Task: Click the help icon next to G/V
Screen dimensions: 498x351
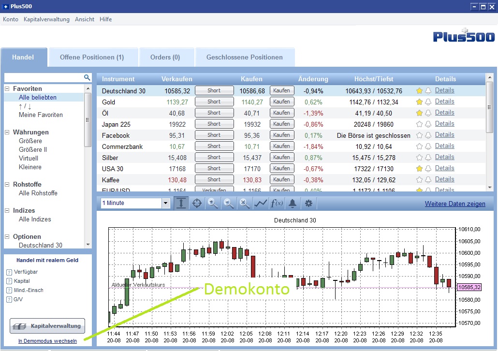Action: point(9,300)
